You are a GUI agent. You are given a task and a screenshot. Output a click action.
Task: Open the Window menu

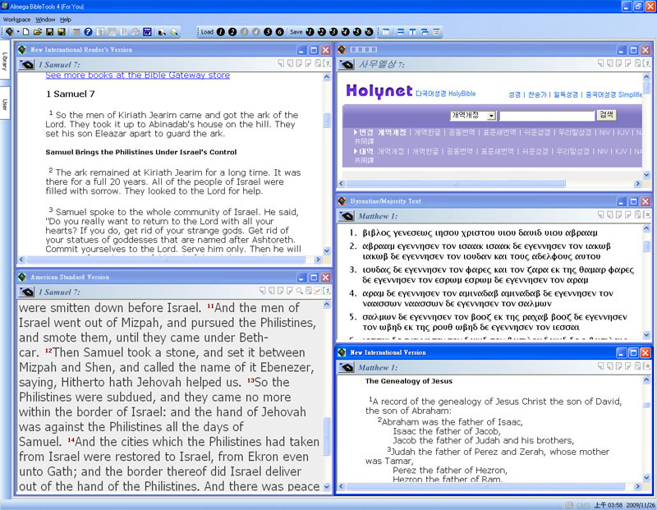pos(45,20)
